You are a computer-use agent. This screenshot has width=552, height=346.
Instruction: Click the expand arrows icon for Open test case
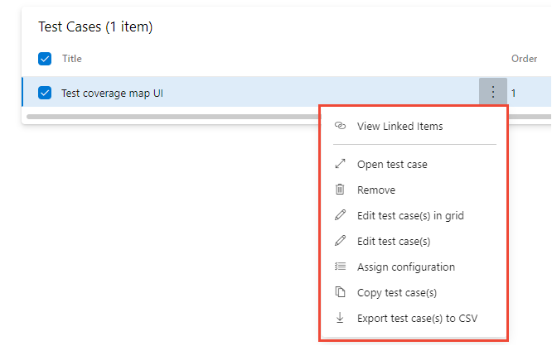coord(340,165)
